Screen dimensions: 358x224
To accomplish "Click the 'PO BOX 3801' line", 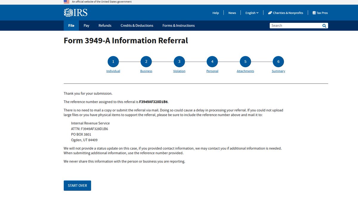I will coord(81,134).
